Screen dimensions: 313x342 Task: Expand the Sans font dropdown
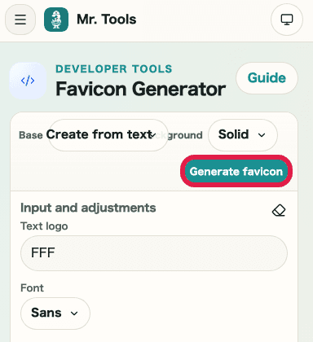point(55,313)
